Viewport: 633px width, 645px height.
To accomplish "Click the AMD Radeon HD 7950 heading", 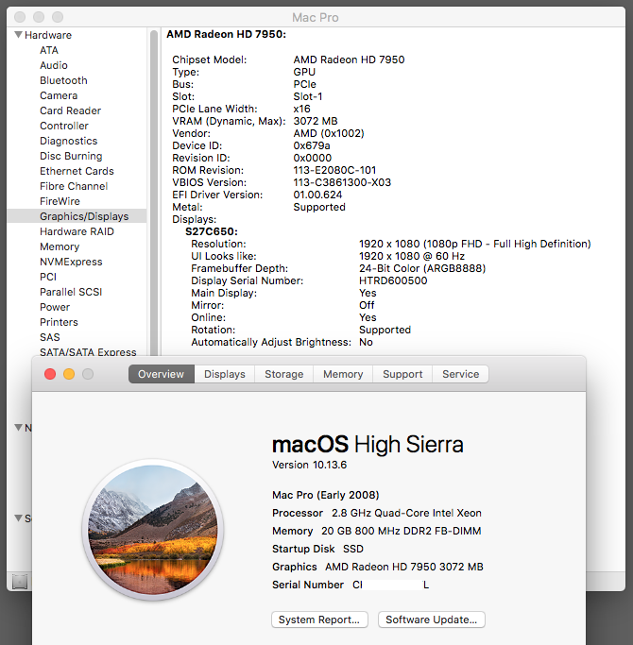I will (x=226, y=34).
